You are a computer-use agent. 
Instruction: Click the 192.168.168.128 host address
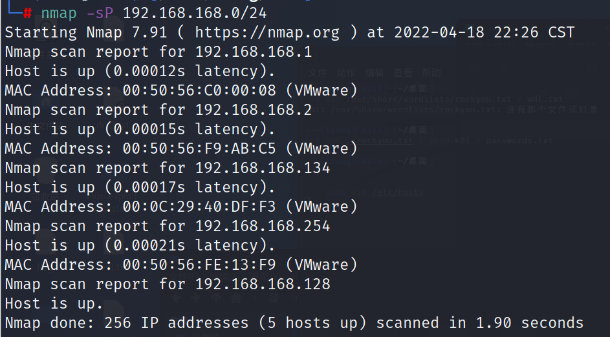coord(262,284)
